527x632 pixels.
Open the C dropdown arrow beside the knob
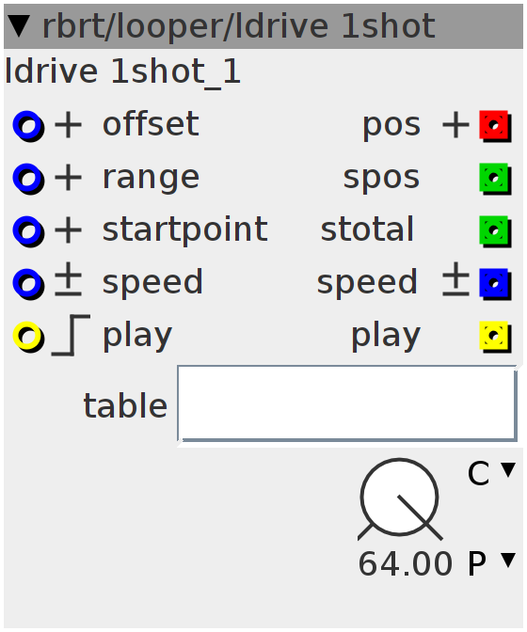pos(507,470)
